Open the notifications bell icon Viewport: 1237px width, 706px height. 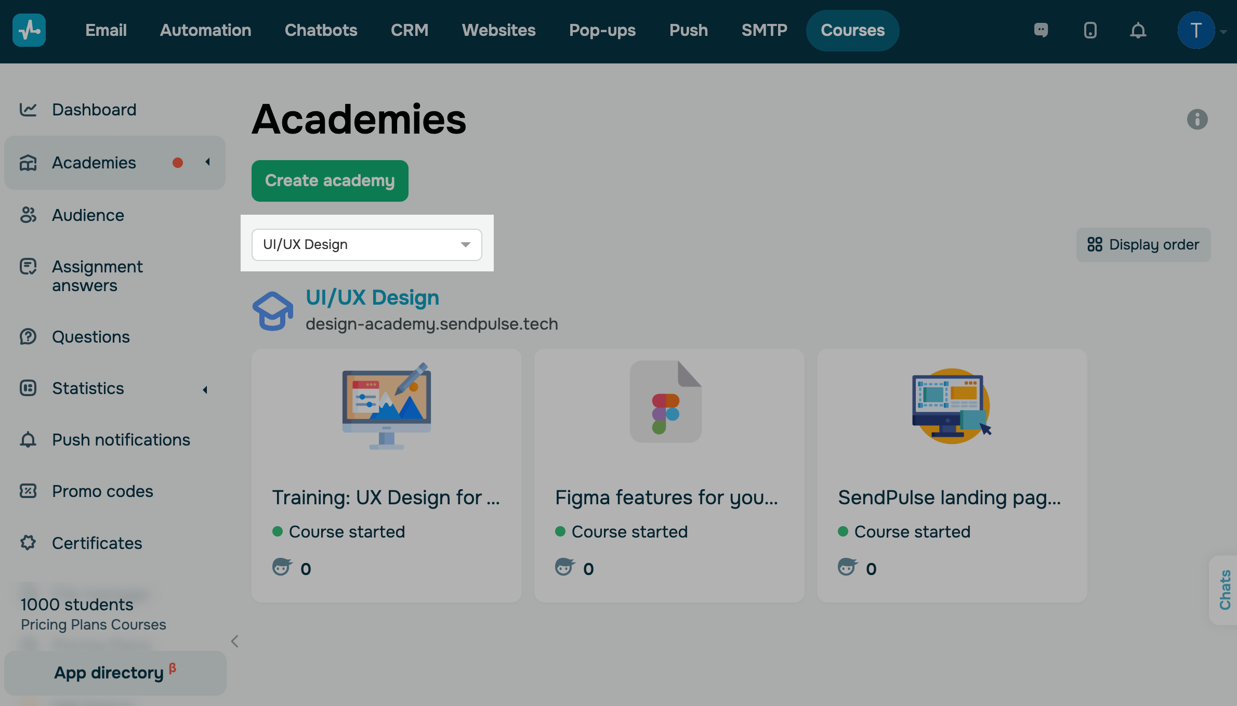click(1138, 30)
